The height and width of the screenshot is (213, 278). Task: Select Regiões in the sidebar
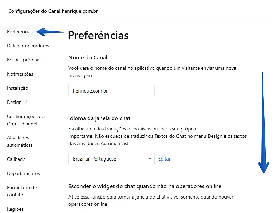coord(15,209)
